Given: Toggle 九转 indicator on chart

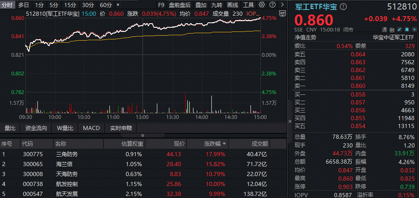Looking at the screenshot, I should click(216, 5).
